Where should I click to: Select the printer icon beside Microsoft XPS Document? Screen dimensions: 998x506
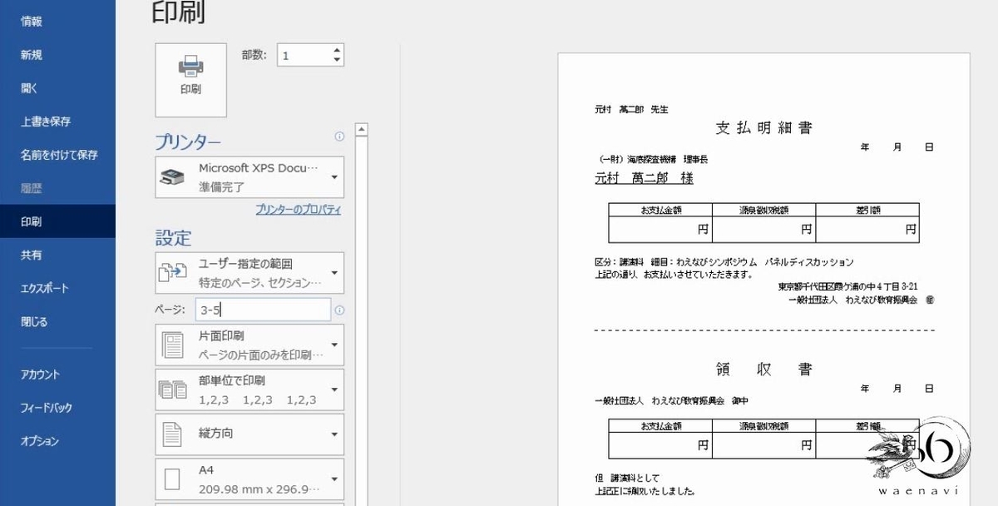174,176
